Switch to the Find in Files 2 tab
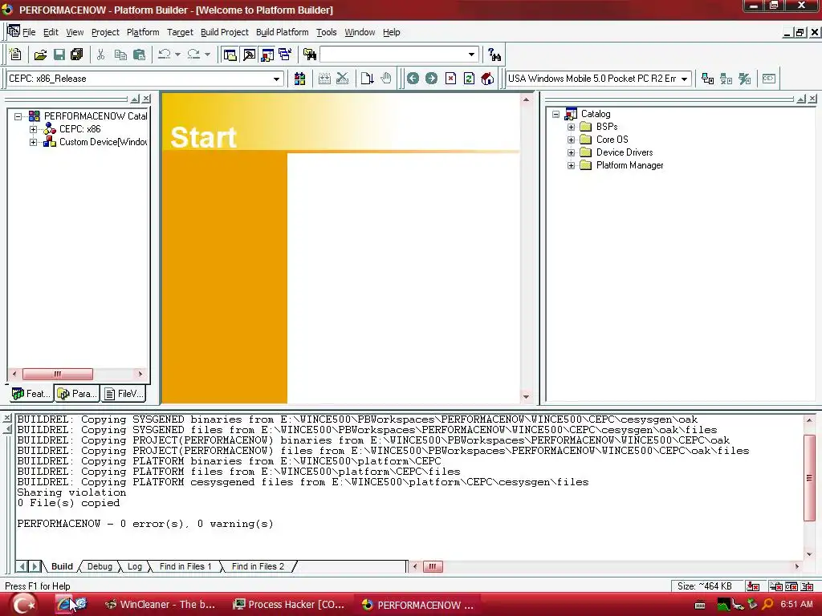 [x=258, y=567]
